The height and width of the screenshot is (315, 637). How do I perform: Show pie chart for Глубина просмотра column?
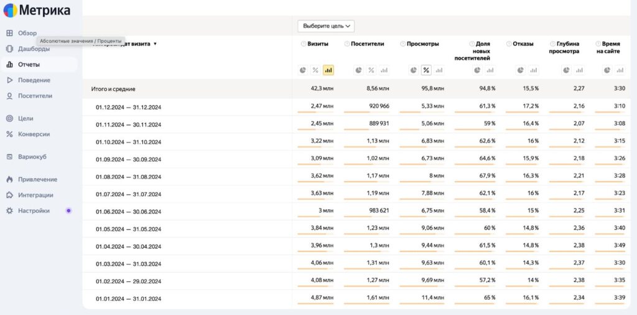pos(566,70)
